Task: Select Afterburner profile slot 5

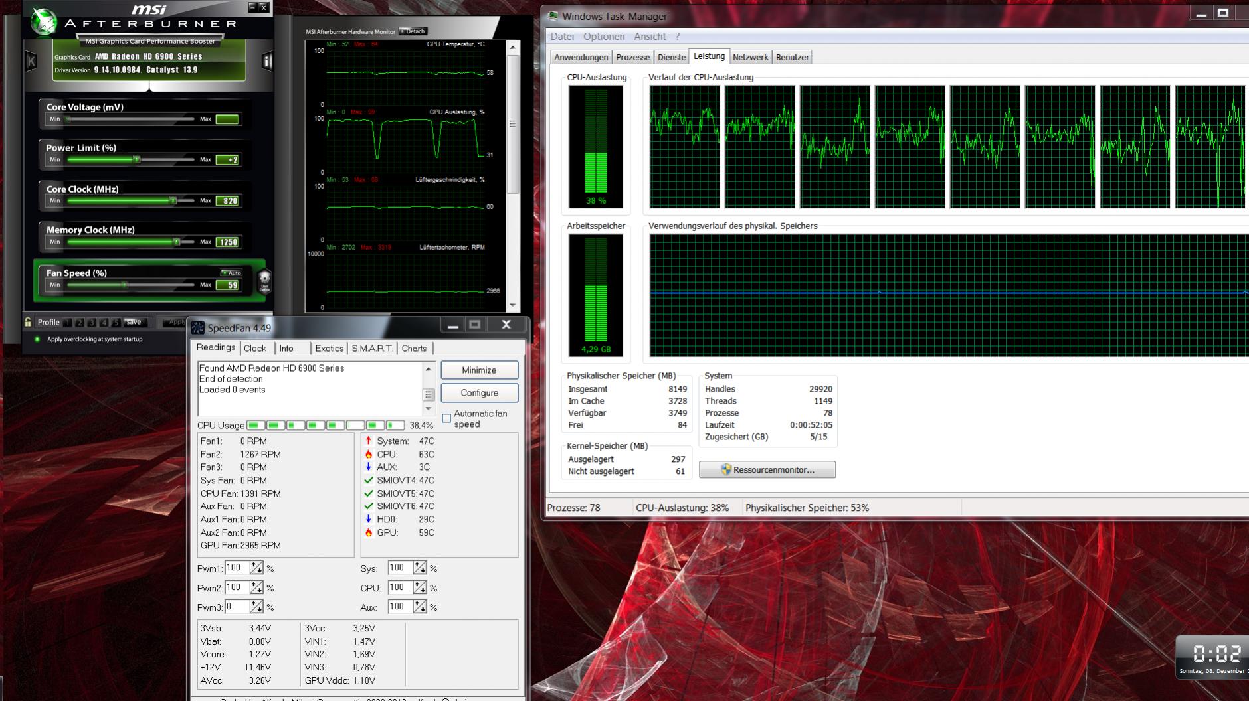Action: (116, 323)
